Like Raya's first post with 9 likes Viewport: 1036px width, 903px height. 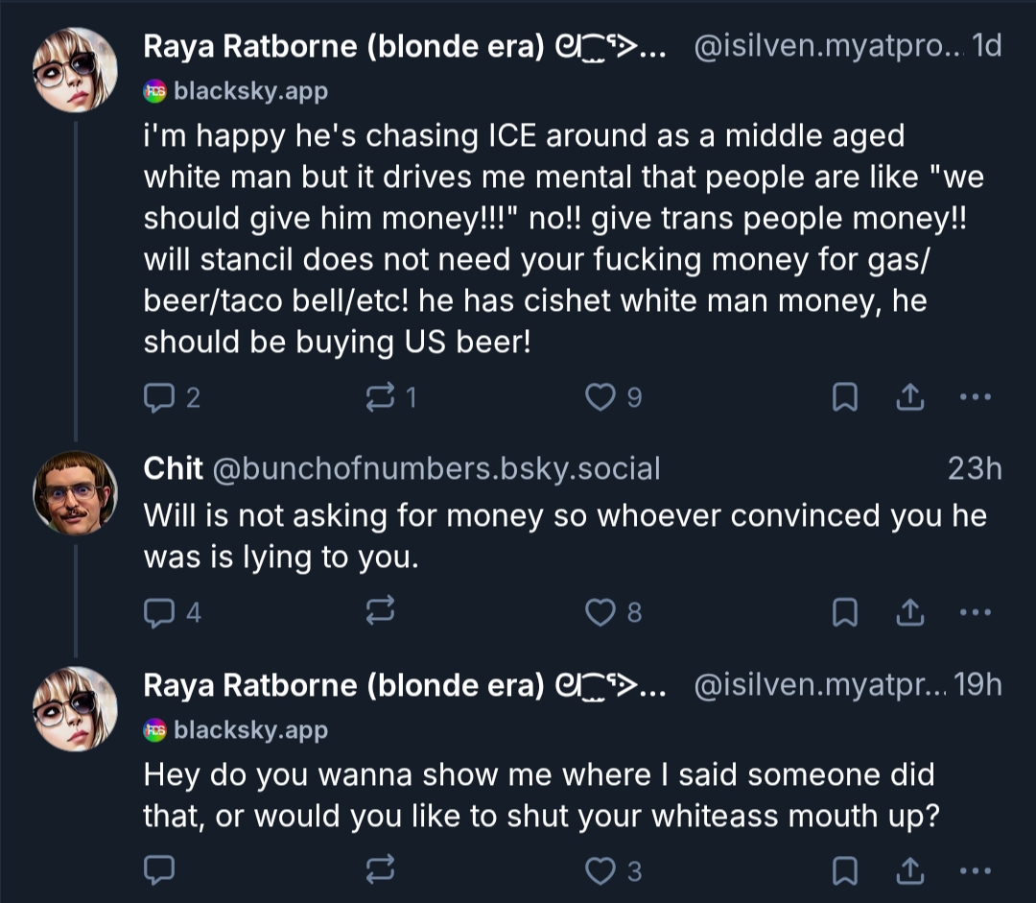pos(601,397)
